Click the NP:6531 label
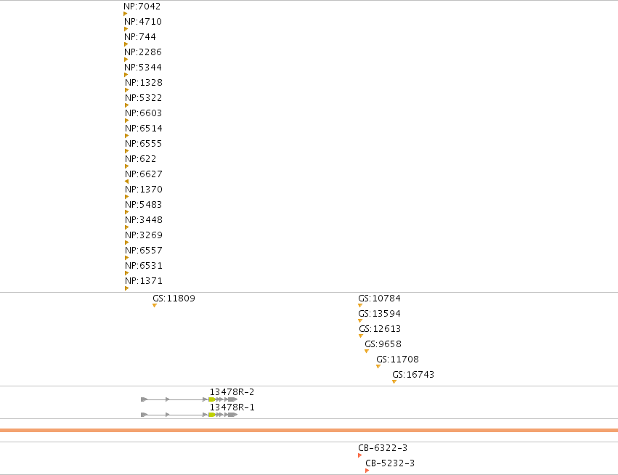618x475 pixels. point(144,266)
